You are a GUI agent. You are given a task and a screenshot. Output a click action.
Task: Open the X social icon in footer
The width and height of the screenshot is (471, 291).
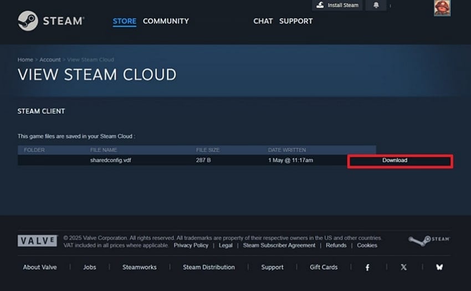(404, 267)
